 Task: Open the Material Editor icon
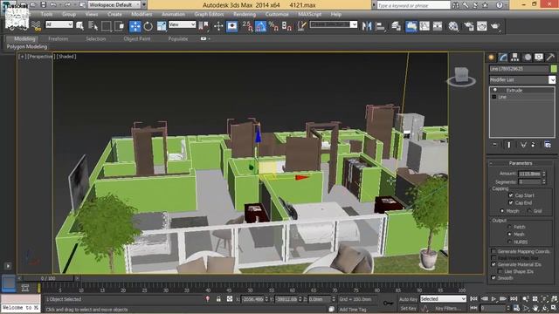point(453,26)
